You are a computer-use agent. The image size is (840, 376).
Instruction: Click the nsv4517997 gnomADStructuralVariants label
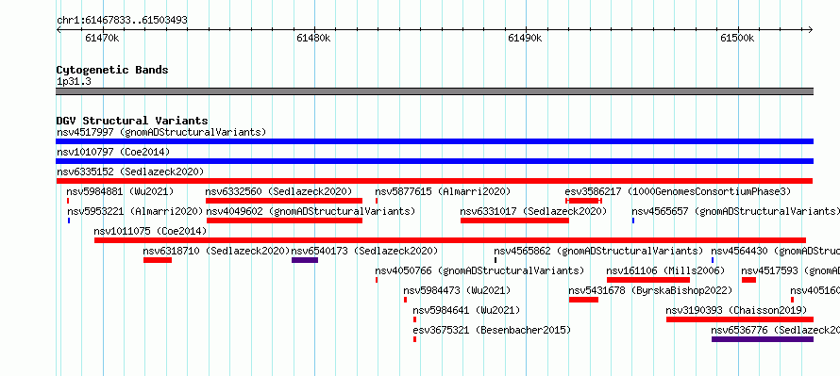click(161, 132)
